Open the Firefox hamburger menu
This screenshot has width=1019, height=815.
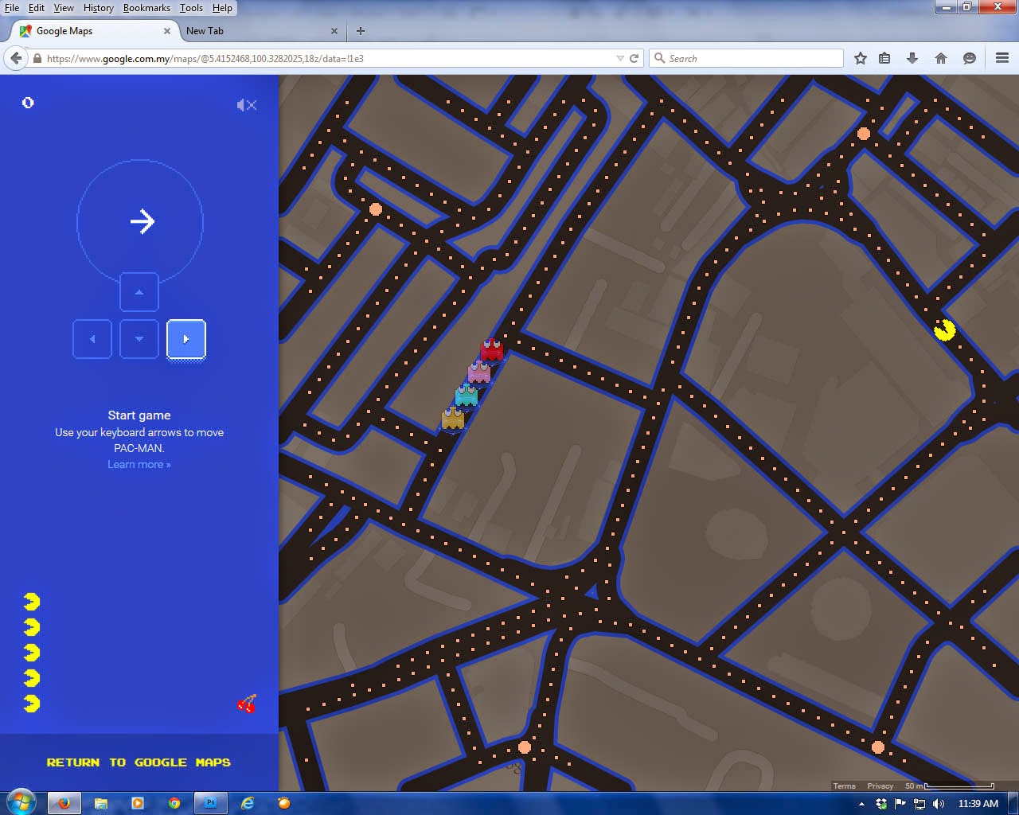point(1002,58)
